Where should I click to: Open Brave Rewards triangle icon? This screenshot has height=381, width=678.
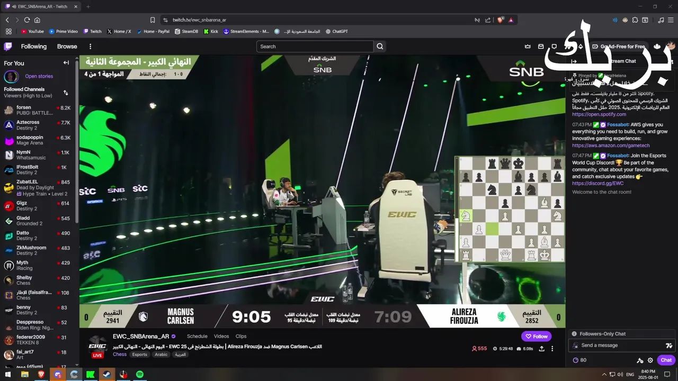(x=511, y=20)
